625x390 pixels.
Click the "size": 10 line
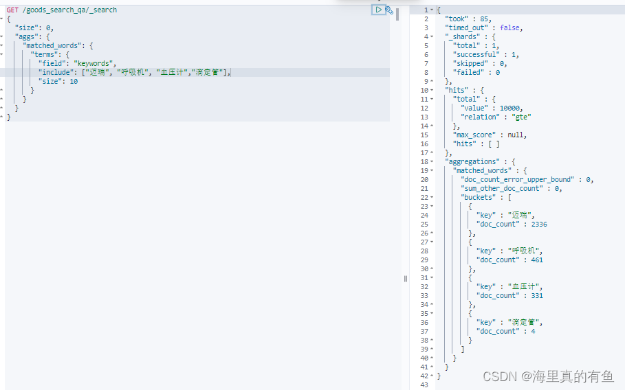[x=58, y=81]
